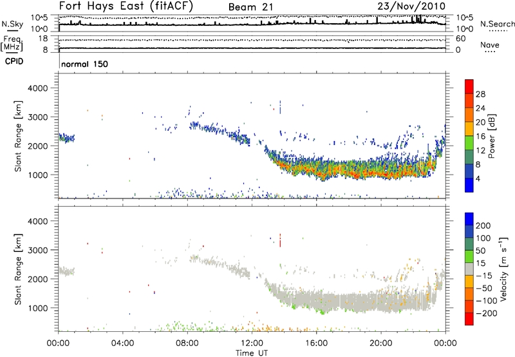
Task: Select the yellow −15 to −50 velocity swatch
Action: click(469, 282)
